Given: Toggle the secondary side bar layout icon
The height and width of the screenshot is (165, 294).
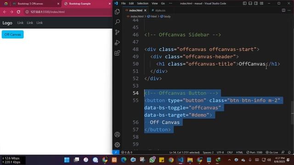Looking at the screenshot, I should 256,3.
